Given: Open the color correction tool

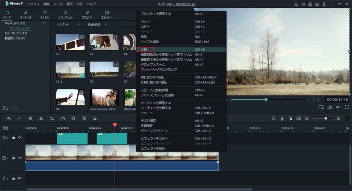Looking at the screenshot, I should coord(73,118).
